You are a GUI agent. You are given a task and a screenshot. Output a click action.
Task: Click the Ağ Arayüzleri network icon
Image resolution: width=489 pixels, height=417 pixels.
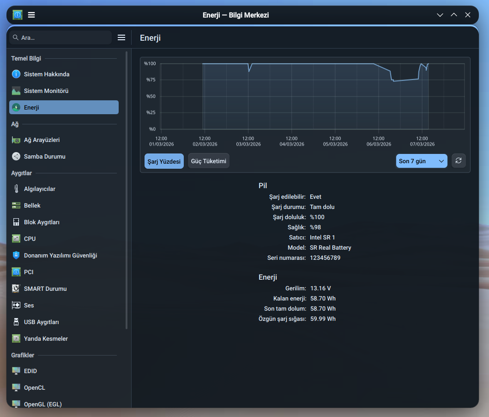pyautogui.click(x=16, y=140)
